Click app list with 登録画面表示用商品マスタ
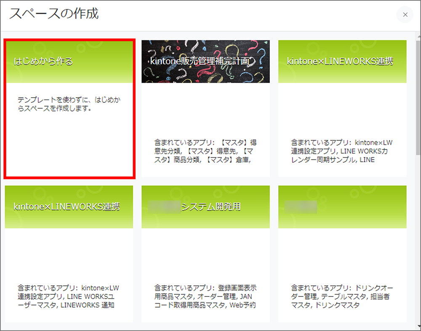The width and height of the screenshot is (421, 331). pyautogui.click(x=205, y=296)
